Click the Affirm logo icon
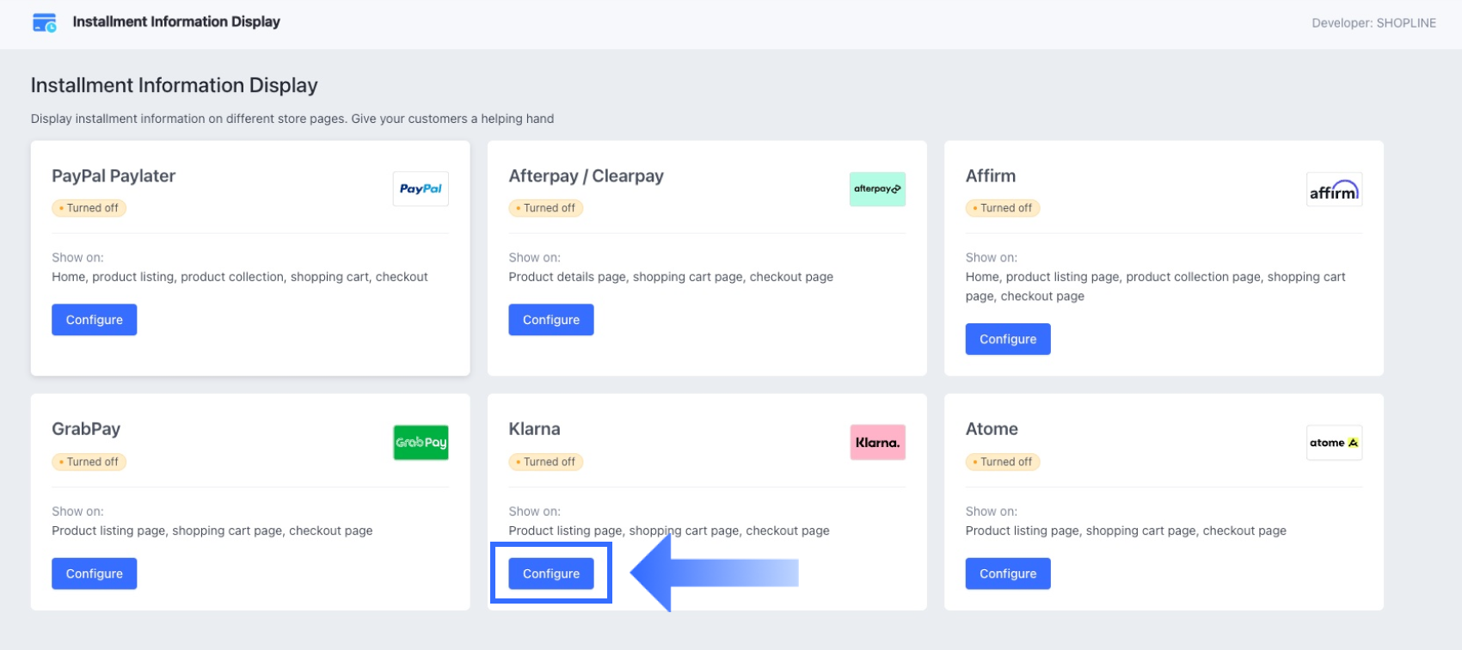Screen dimensions: 1462x650 click(x=1334, y=190)
